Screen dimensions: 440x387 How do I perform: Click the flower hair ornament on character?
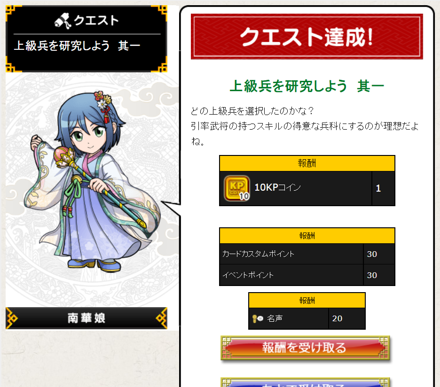[103, 101]
